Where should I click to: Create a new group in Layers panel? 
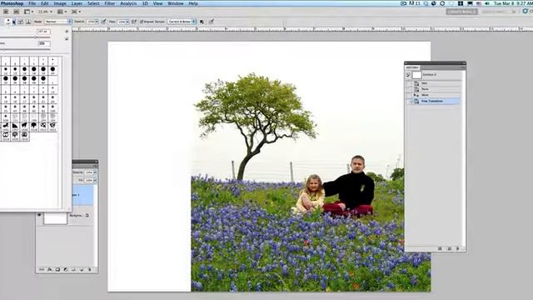73,269
